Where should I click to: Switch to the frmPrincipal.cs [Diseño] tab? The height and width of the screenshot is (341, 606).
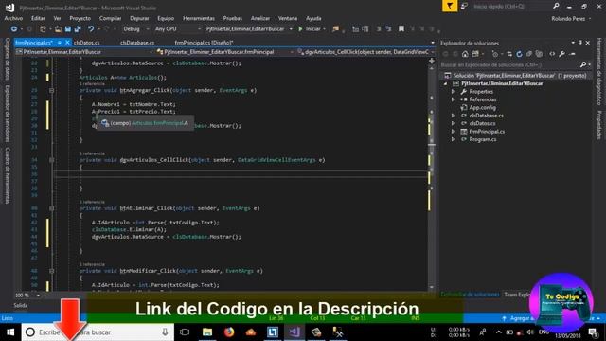tap(204, 43)
